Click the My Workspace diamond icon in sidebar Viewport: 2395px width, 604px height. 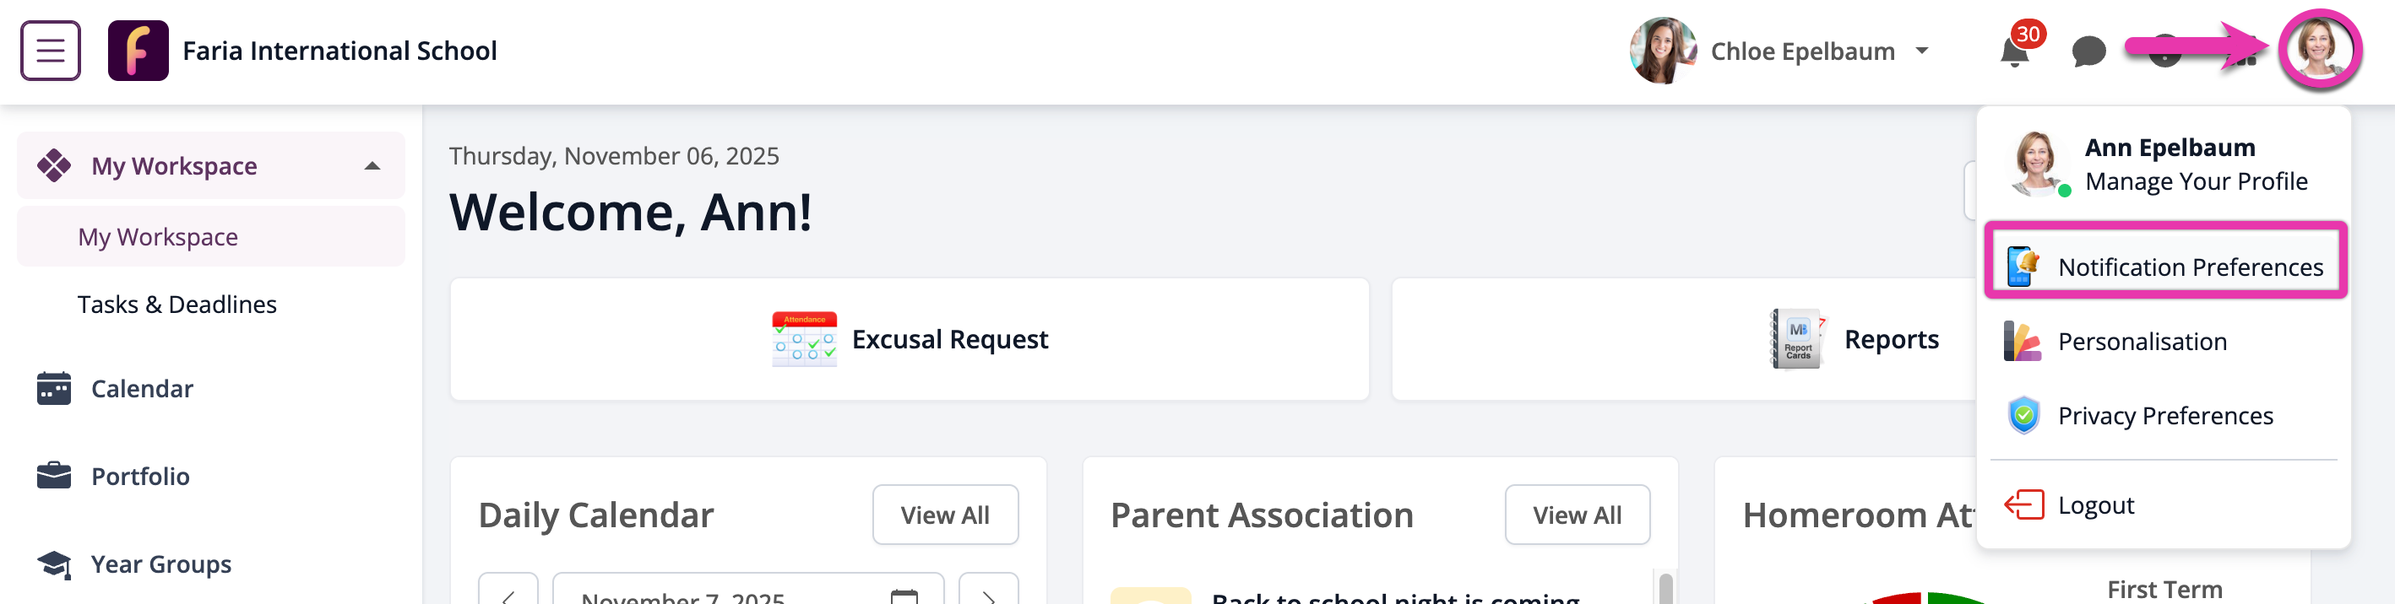coord(54,165)
